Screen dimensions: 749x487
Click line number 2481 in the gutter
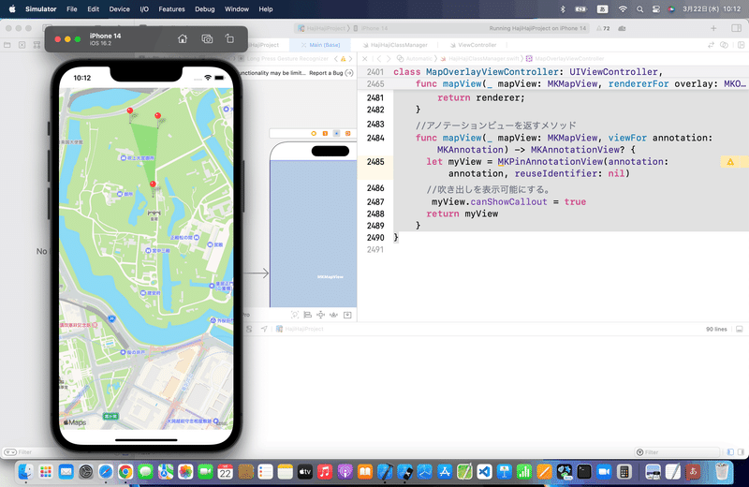pos(375,98)
